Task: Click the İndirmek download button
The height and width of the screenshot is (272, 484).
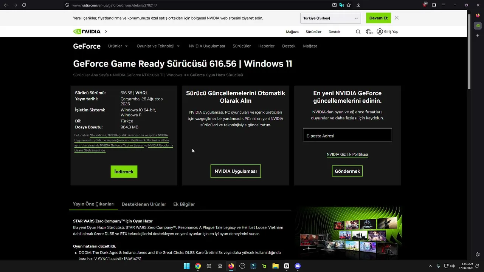Action: point(124,172)
